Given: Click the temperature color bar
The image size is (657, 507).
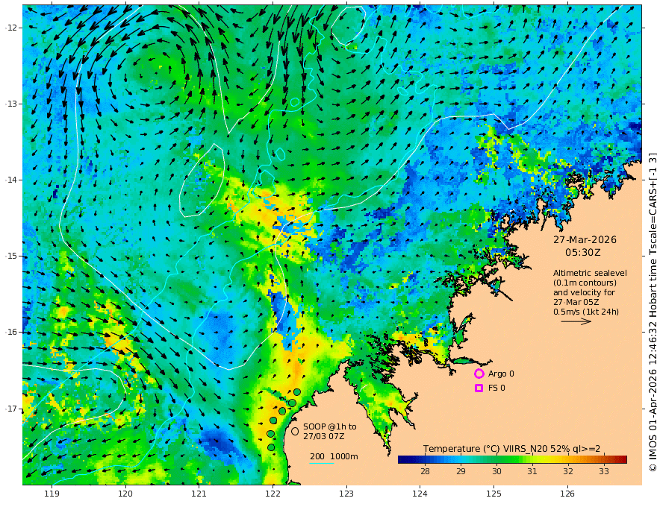Looking at the screenshot, I should [x=512, y=459].
